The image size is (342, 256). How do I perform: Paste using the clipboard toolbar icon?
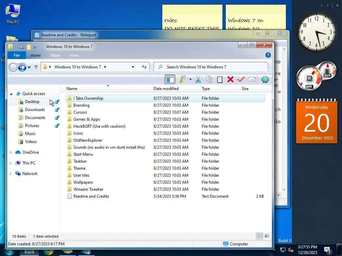coord(220,79)
